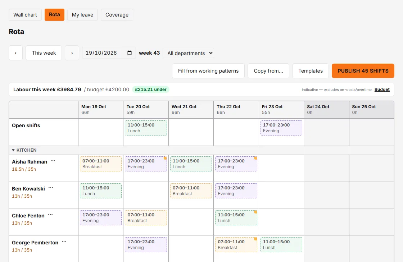This screenshot has width=403, height=262.
Task: Click the George Pemberton name
Action: click(35, 243)
